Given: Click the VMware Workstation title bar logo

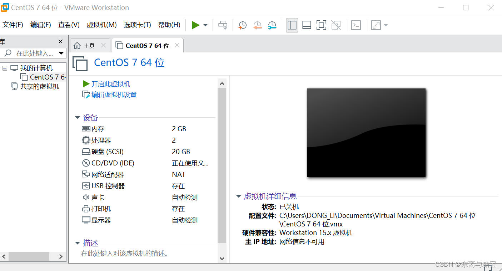Looking at the screenshot, I should tap(4, 7).
